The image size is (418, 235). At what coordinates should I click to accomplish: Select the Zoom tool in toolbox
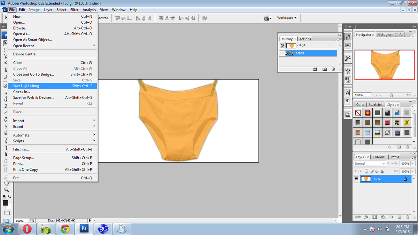pyautogui.click(x=6, y=190)
